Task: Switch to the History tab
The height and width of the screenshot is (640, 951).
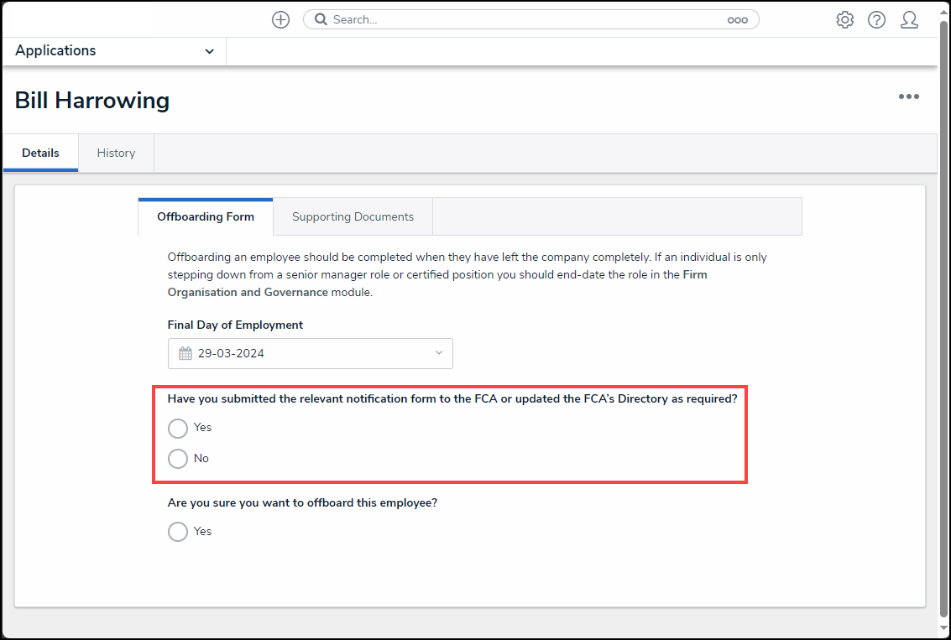Action: pos(116,153)
